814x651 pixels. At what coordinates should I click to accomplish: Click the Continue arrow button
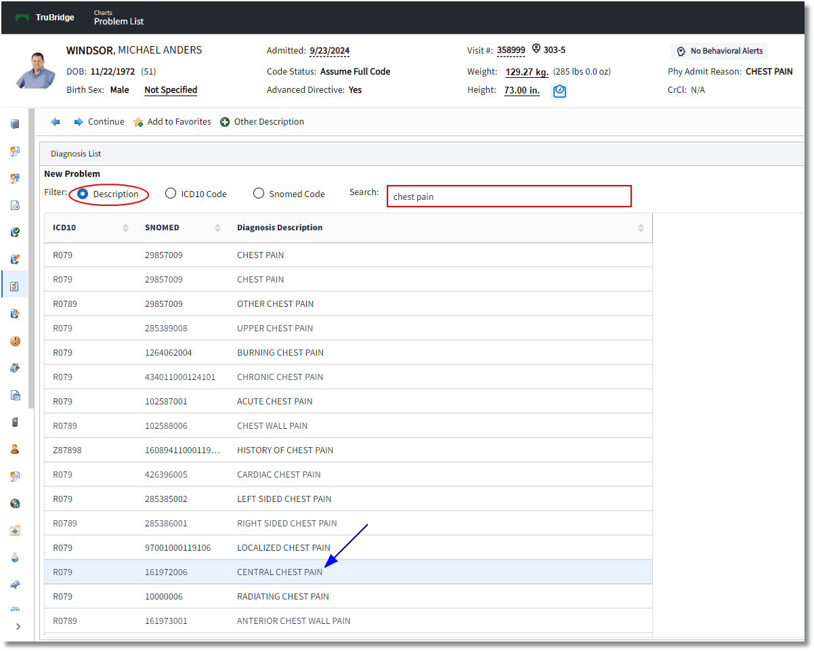pos(99,122)
